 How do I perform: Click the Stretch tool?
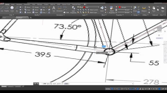28,12
